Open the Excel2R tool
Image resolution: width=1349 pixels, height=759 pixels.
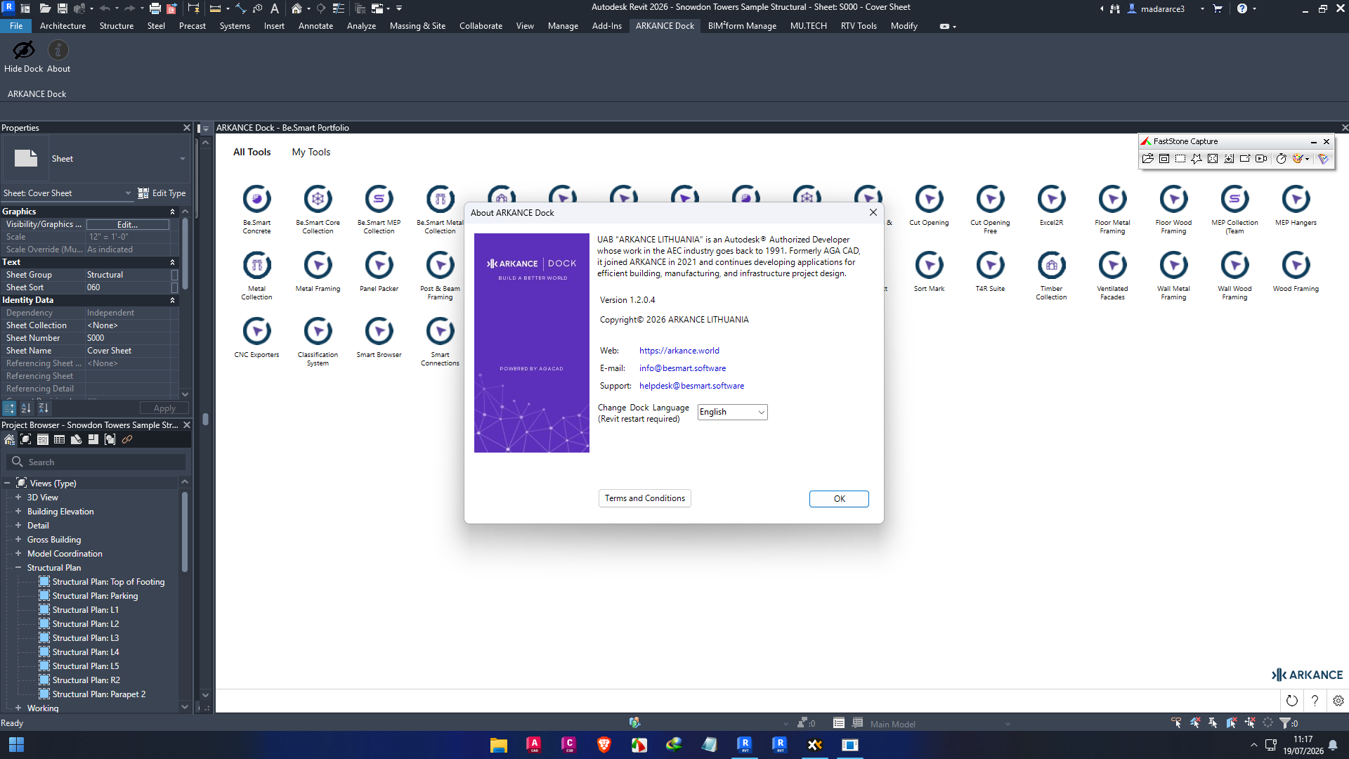click(x=1051, y=205)
